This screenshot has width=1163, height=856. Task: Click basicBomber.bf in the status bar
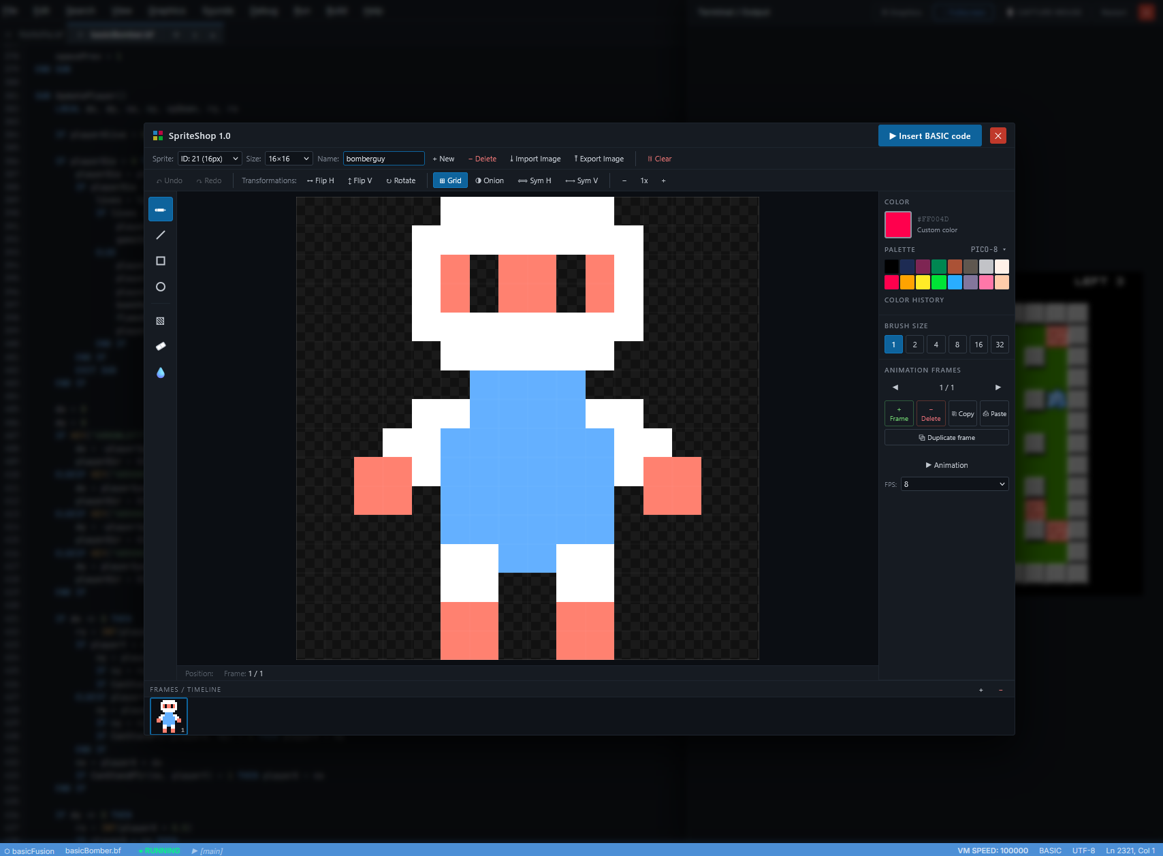click(x=93, y=851)
